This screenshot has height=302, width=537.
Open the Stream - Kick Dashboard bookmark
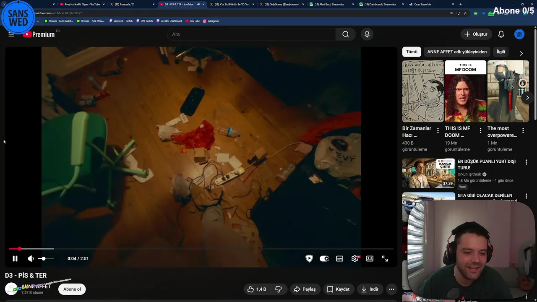[x=59, y=21]
